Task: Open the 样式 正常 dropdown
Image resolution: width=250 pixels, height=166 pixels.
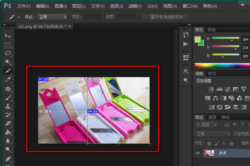Action: pos(52,17)
